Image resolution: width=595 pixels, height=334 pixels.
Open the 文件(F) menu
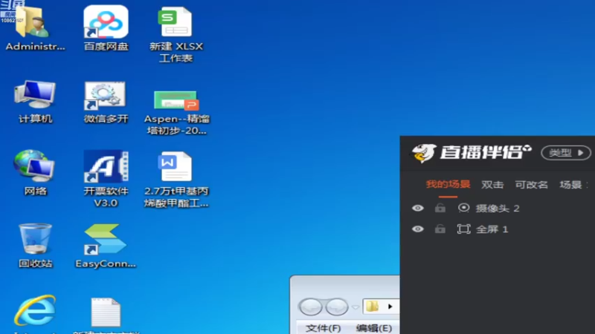(323, 328)
